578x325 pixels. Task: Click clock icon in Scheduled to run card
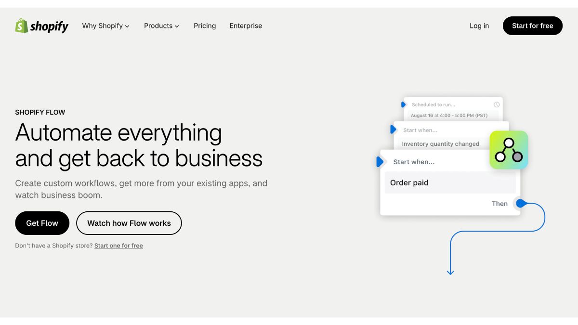(497, 104)
